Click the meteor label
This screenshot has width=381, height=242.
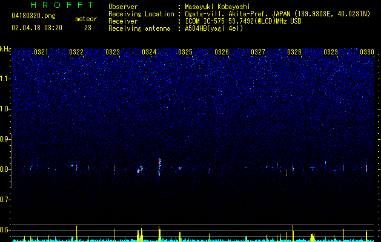[86, 19]
